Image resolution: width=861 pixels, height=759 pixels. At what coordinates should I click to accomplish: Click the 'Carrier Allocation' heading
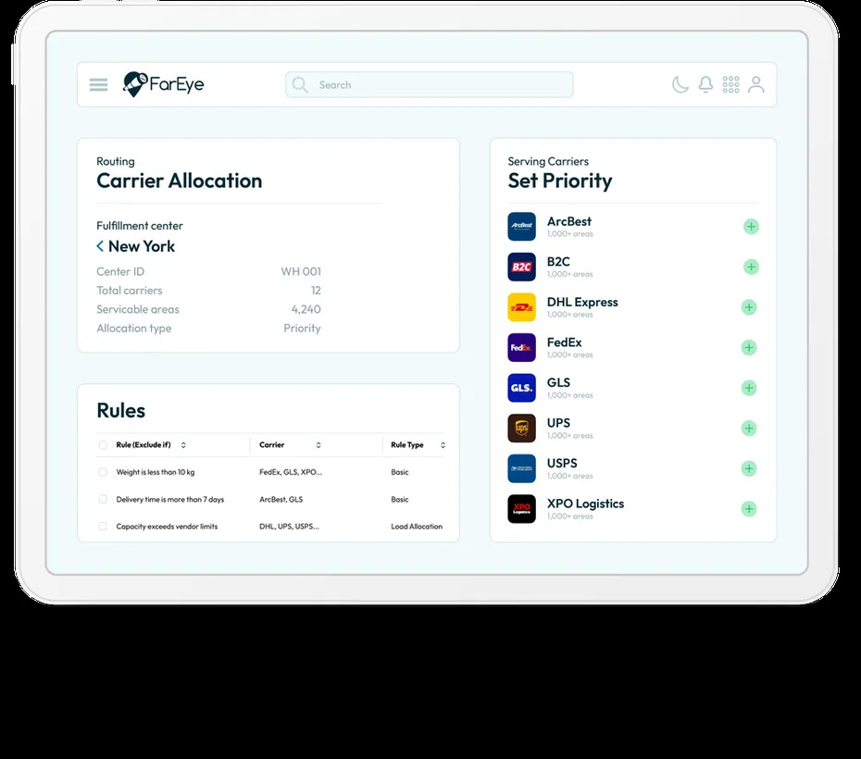click(179, 180)
